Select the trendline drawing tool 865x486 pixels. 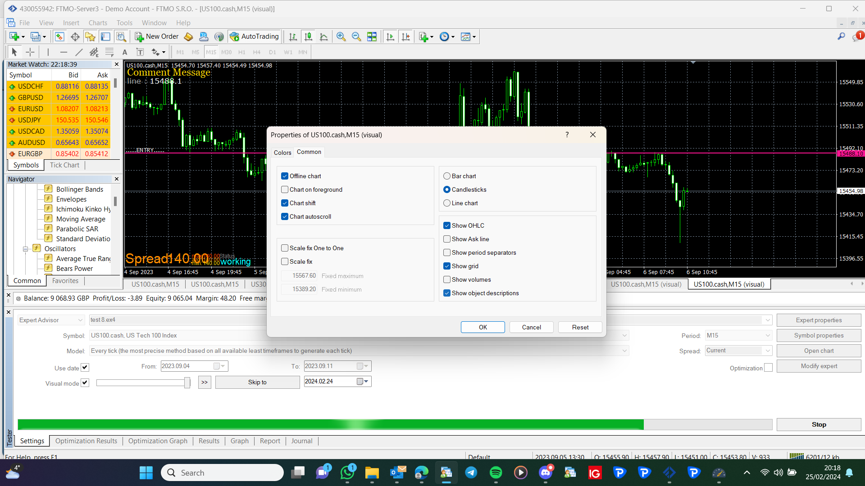coord(78,52)
